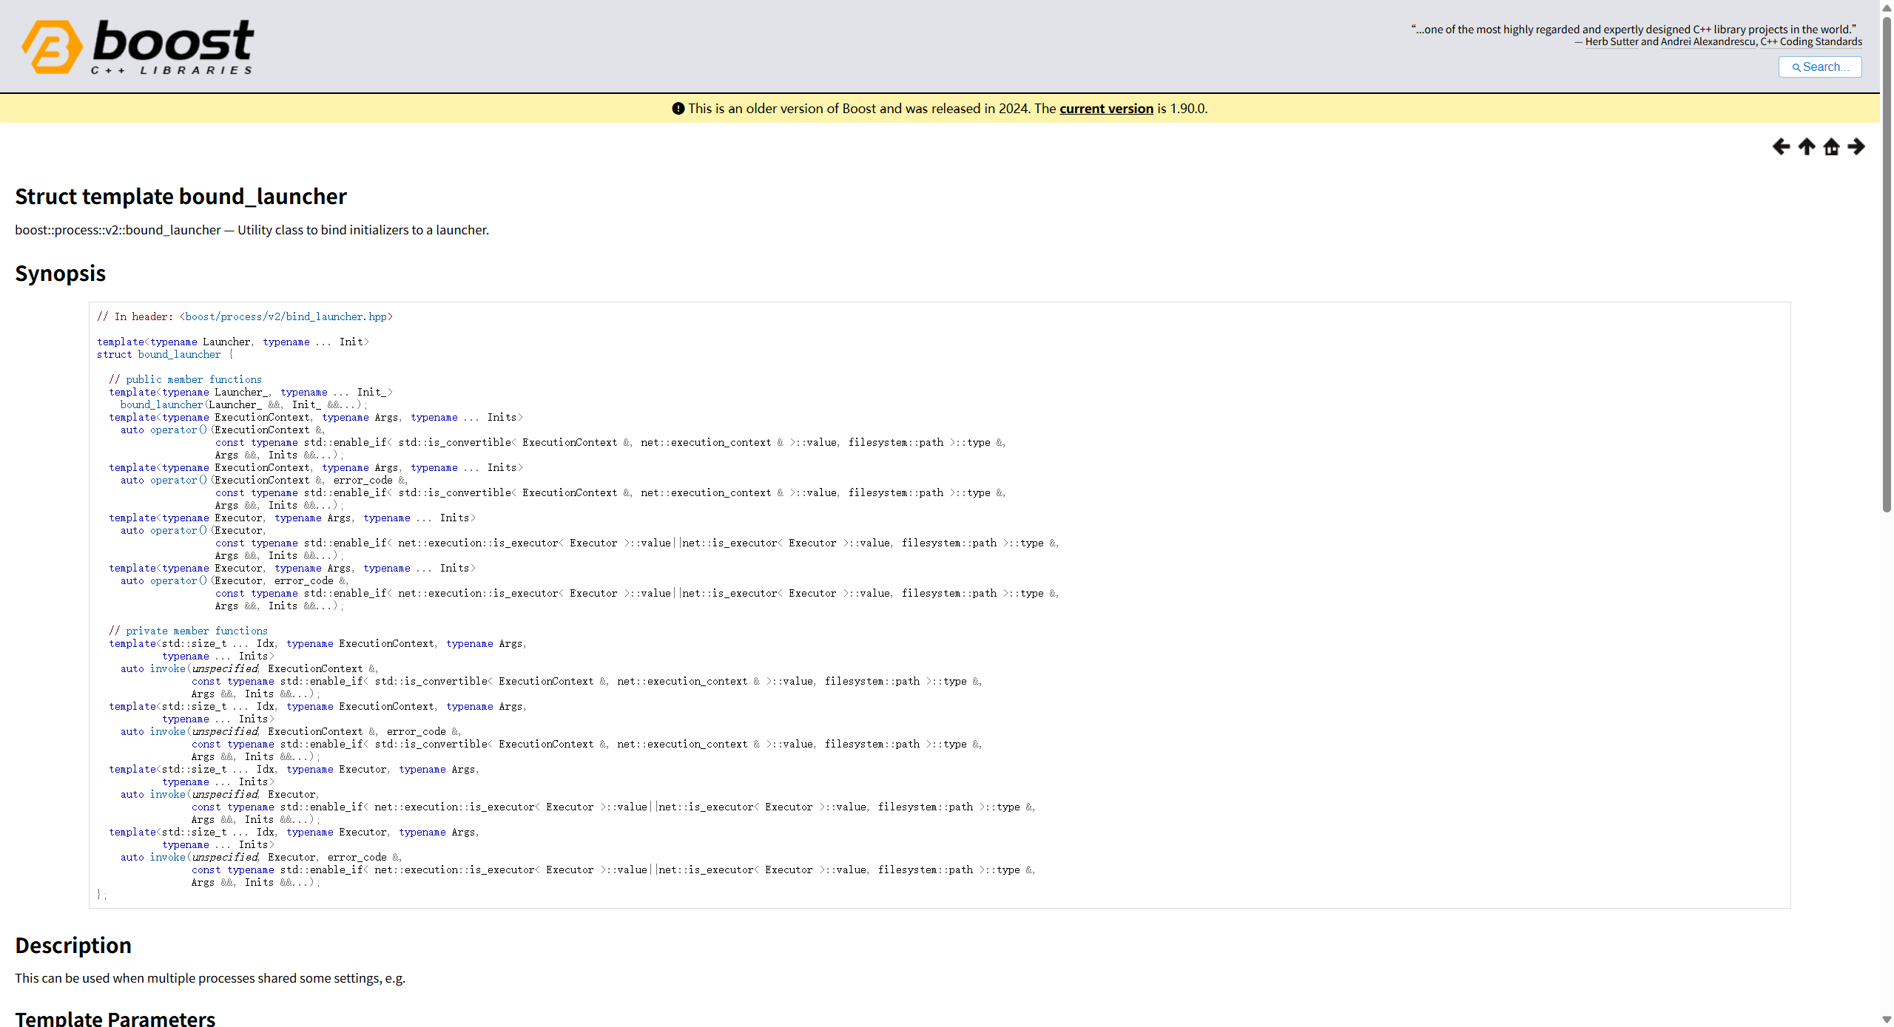1894x1027 pixels.
Task: Click the up arrow navigation icon
Action: pyautogui.click(x=1806, y=146)
